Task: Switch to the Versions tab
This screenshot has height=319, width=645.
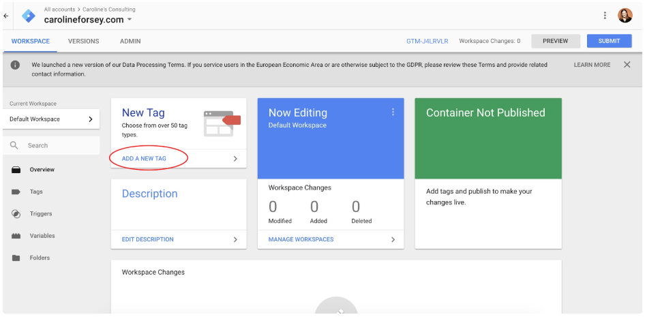Action: tap(83, 41)
